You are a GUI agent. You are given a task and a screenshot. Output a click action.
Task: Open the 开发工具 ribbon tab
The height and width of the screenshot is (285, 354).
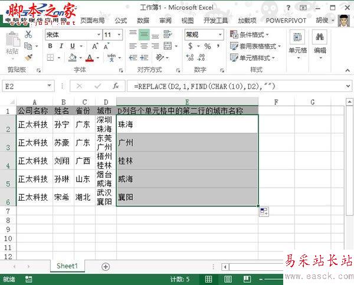[215, 20]
